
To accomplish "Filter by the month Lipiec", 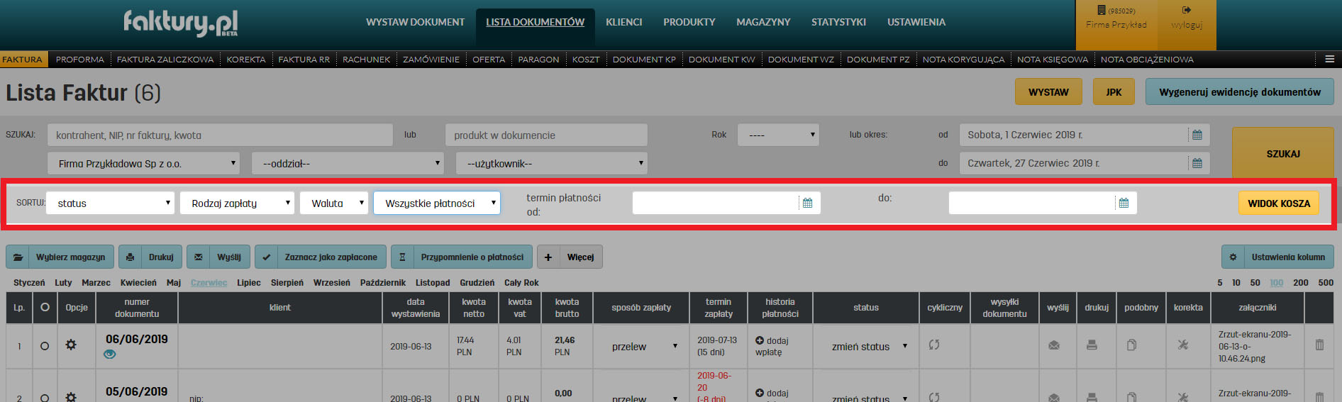I will click(249, 283).
